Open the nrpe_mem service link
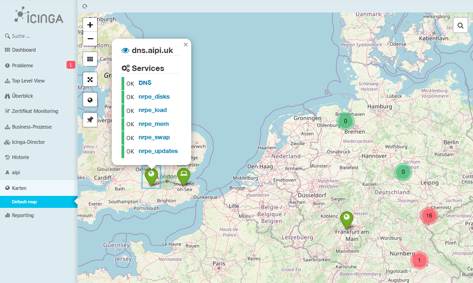The width and height of the screenshot is (473, 283). 153,124
